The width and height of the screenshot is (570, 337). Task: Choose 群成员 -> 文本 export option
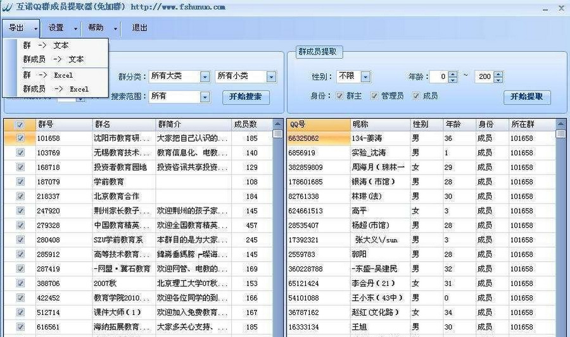pyautogui.click(x=53, y=59)
